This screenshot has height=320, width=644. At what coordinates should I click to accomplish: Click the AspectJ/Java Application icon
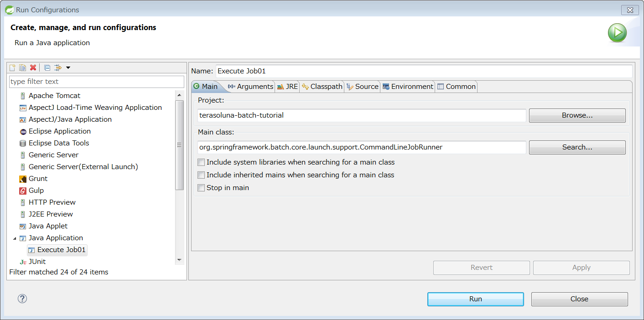coord(23,119)
